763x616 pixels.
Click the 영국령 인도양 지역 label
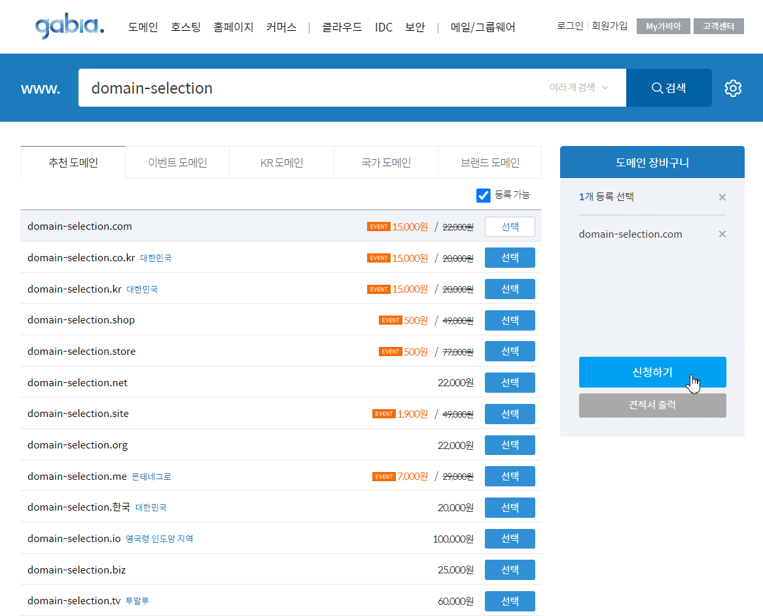159,539
